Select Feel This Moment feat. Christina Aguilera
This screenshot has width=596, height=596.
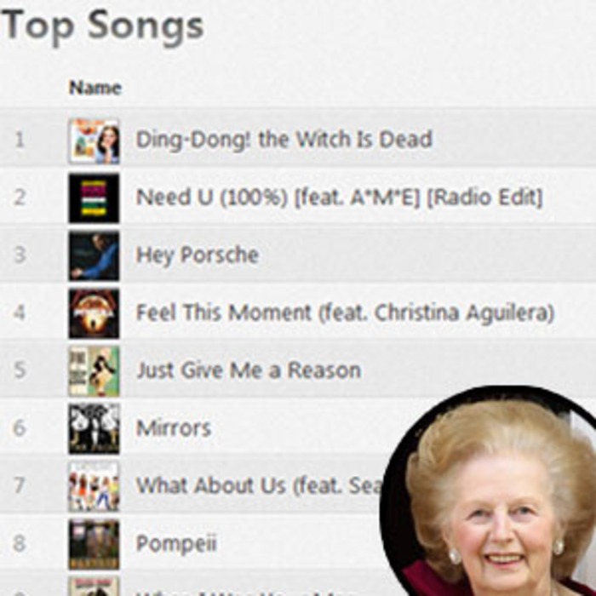pos(345,312)
